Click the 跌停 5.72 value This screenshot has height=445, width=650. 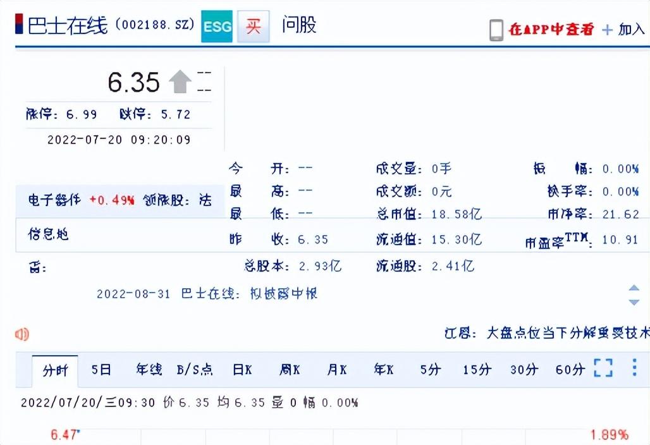(176, 114)
